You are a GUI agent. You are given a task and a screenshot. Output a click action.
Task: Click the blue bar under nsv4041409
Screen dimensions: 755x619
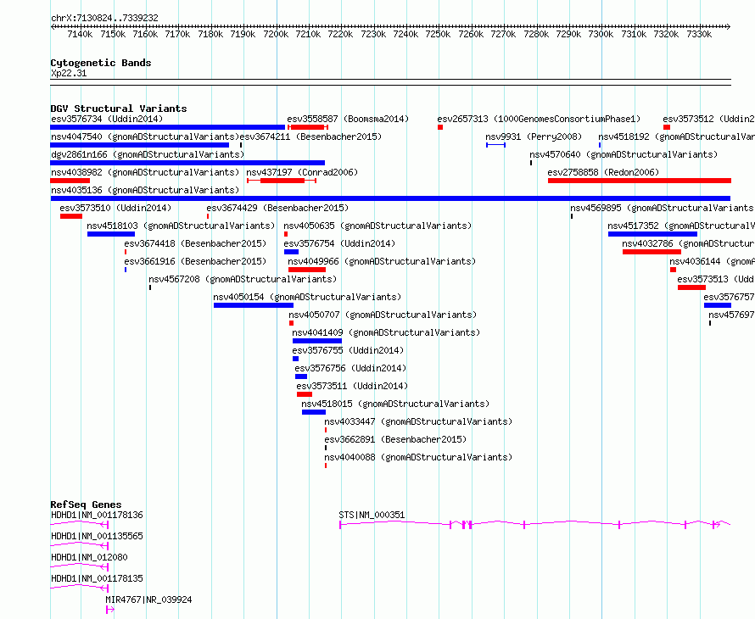pyautogui.click(x=316, y=341)
